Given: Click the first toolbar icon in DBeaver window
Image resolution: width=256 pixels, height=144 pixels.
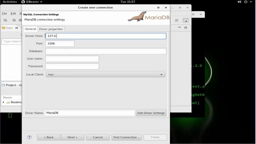Looking at the screenshot, I should (5, 20).
